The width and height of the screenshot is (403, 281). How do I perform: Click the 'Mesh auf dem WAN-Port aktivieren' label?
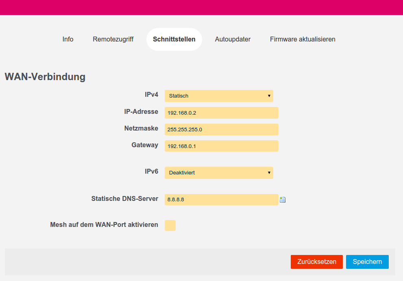click(x=104, y=224)
